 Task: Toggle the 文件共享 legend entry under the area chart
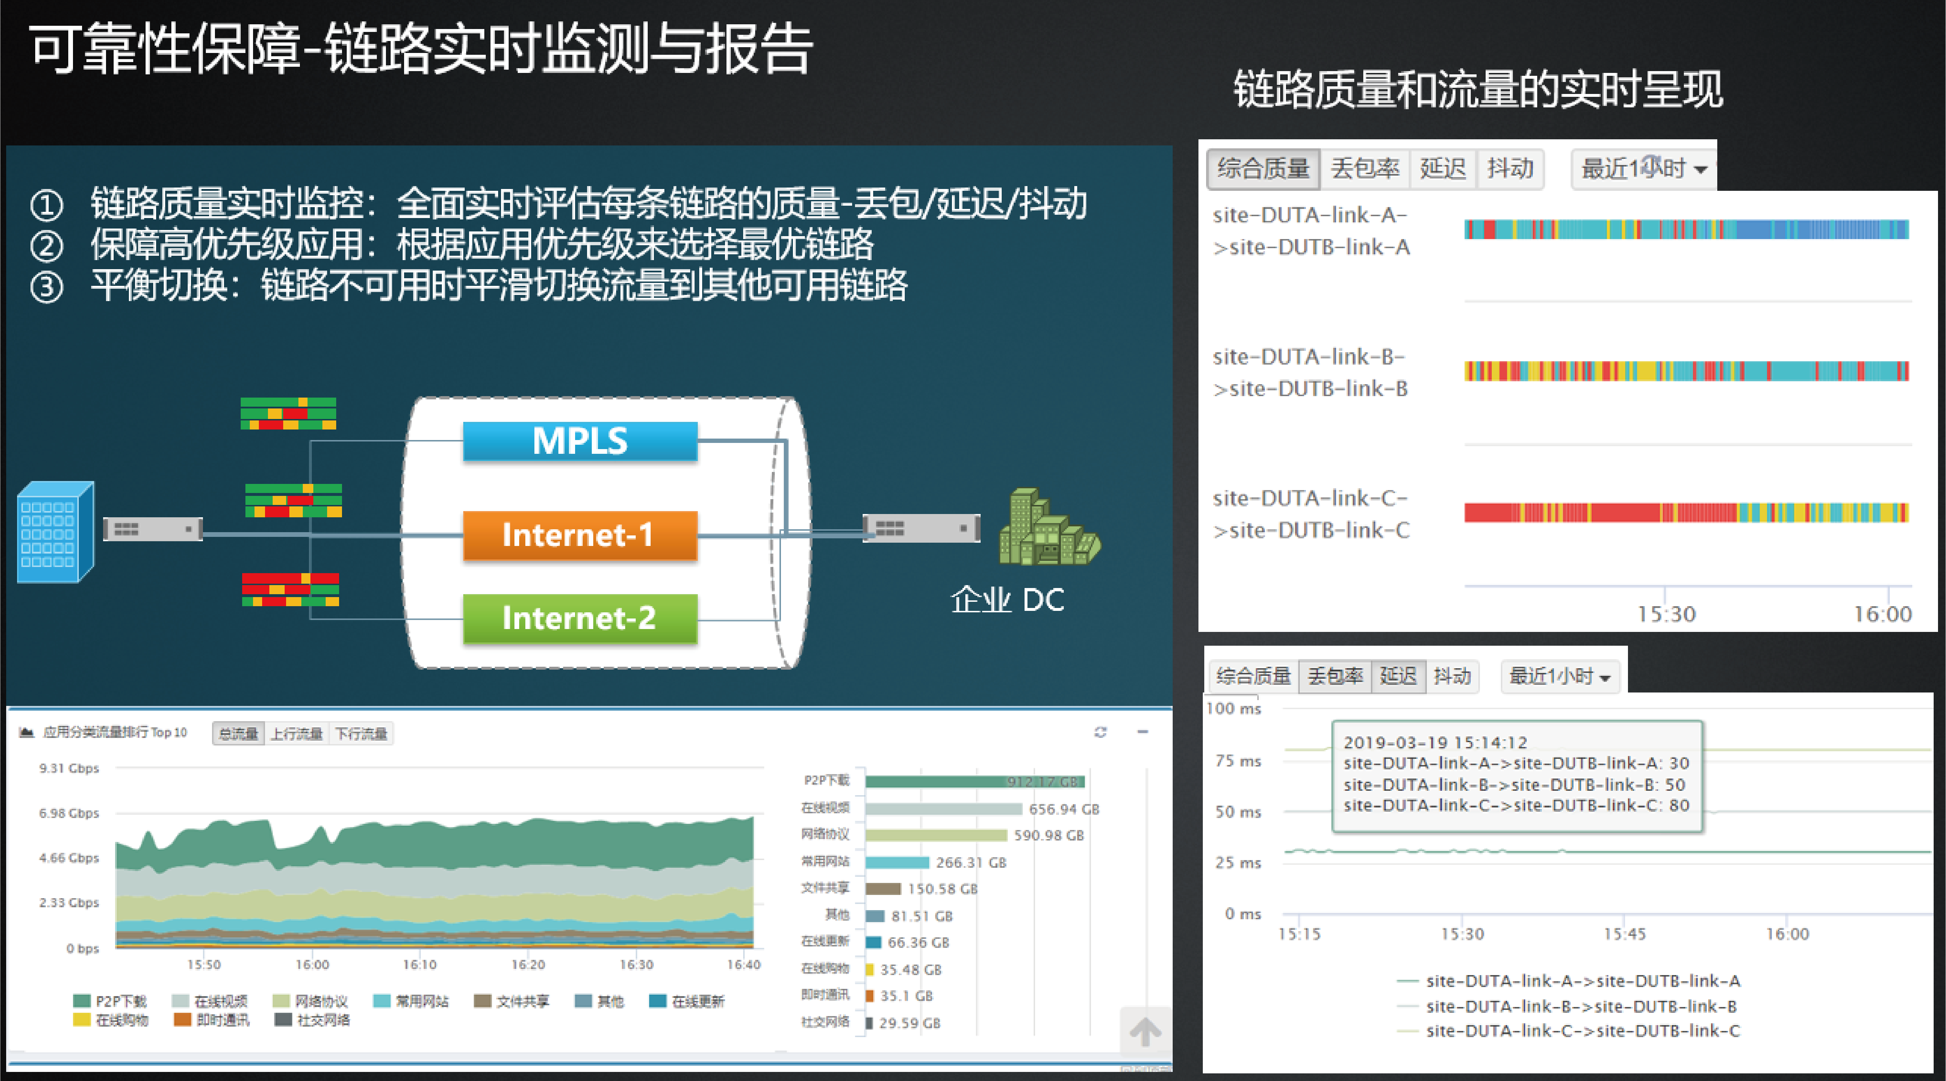[512, 1001]
